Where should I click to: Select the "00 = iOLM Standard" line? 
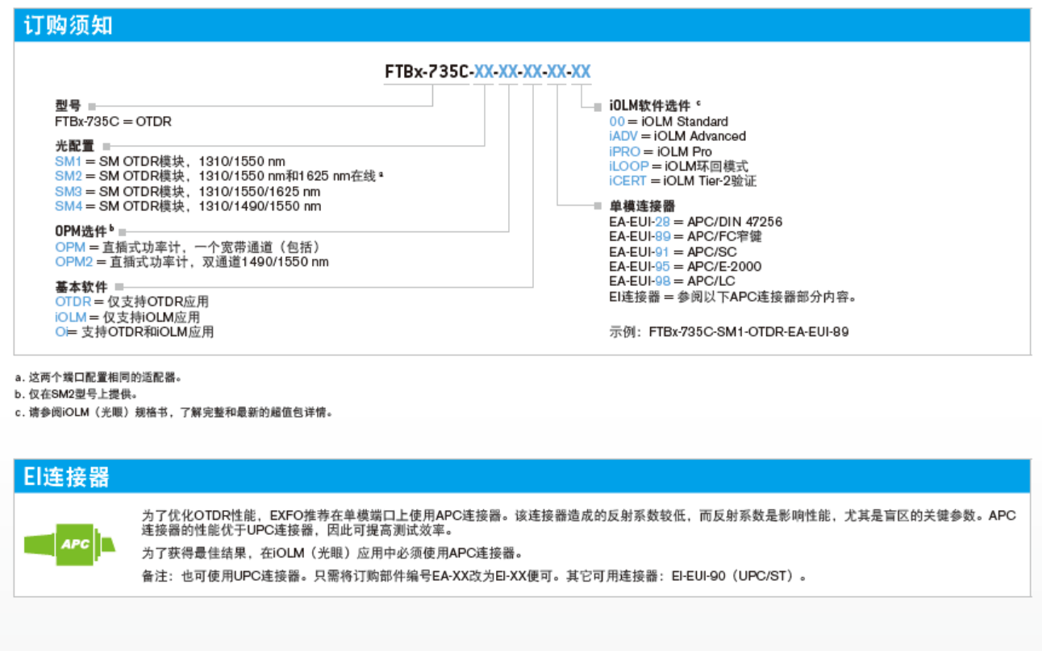[x=669, y=122]
